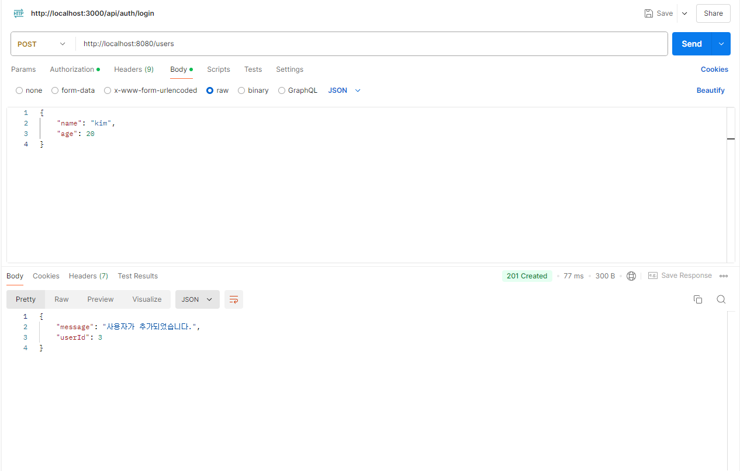This screenshot has height=471, width=740.
Task: Open the response Body tab
Action: coord(15,276)
